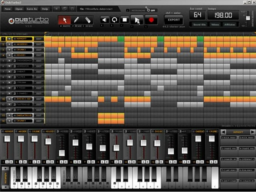Solo mixer channel 8
Screen dimensions: 256x192
pyautogui.click(x=102, y=162)
